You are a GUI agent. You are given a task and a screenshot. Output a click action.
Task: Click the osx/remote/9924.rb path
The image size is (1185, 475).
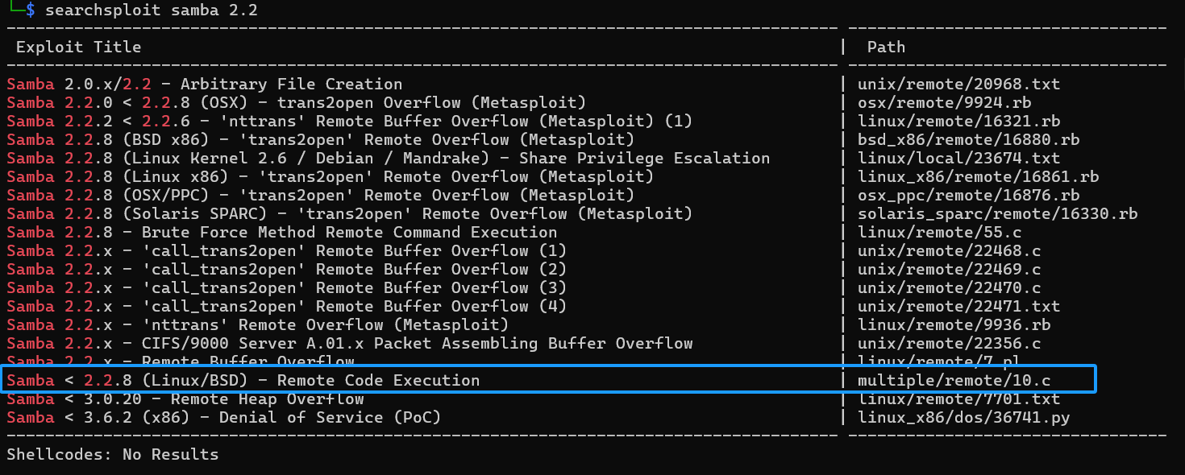point(944,102)
